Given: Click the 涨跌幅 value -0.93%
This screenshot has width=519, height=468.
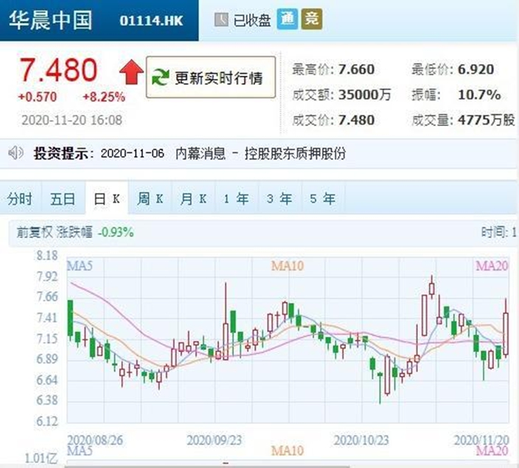Looking at the screenshot, I should click(x=116, y=232).
